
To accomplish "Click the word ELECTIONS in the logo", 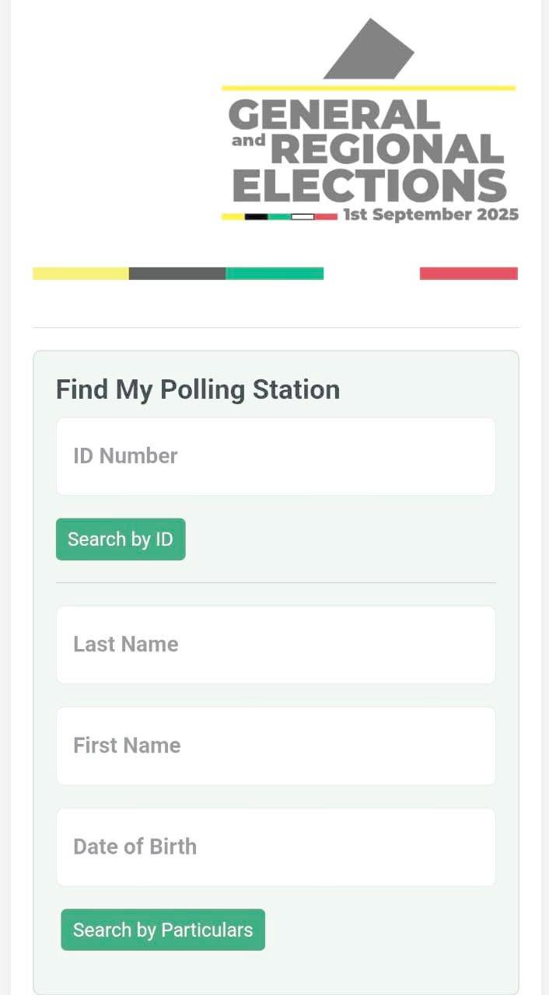I will pos(369,185).
